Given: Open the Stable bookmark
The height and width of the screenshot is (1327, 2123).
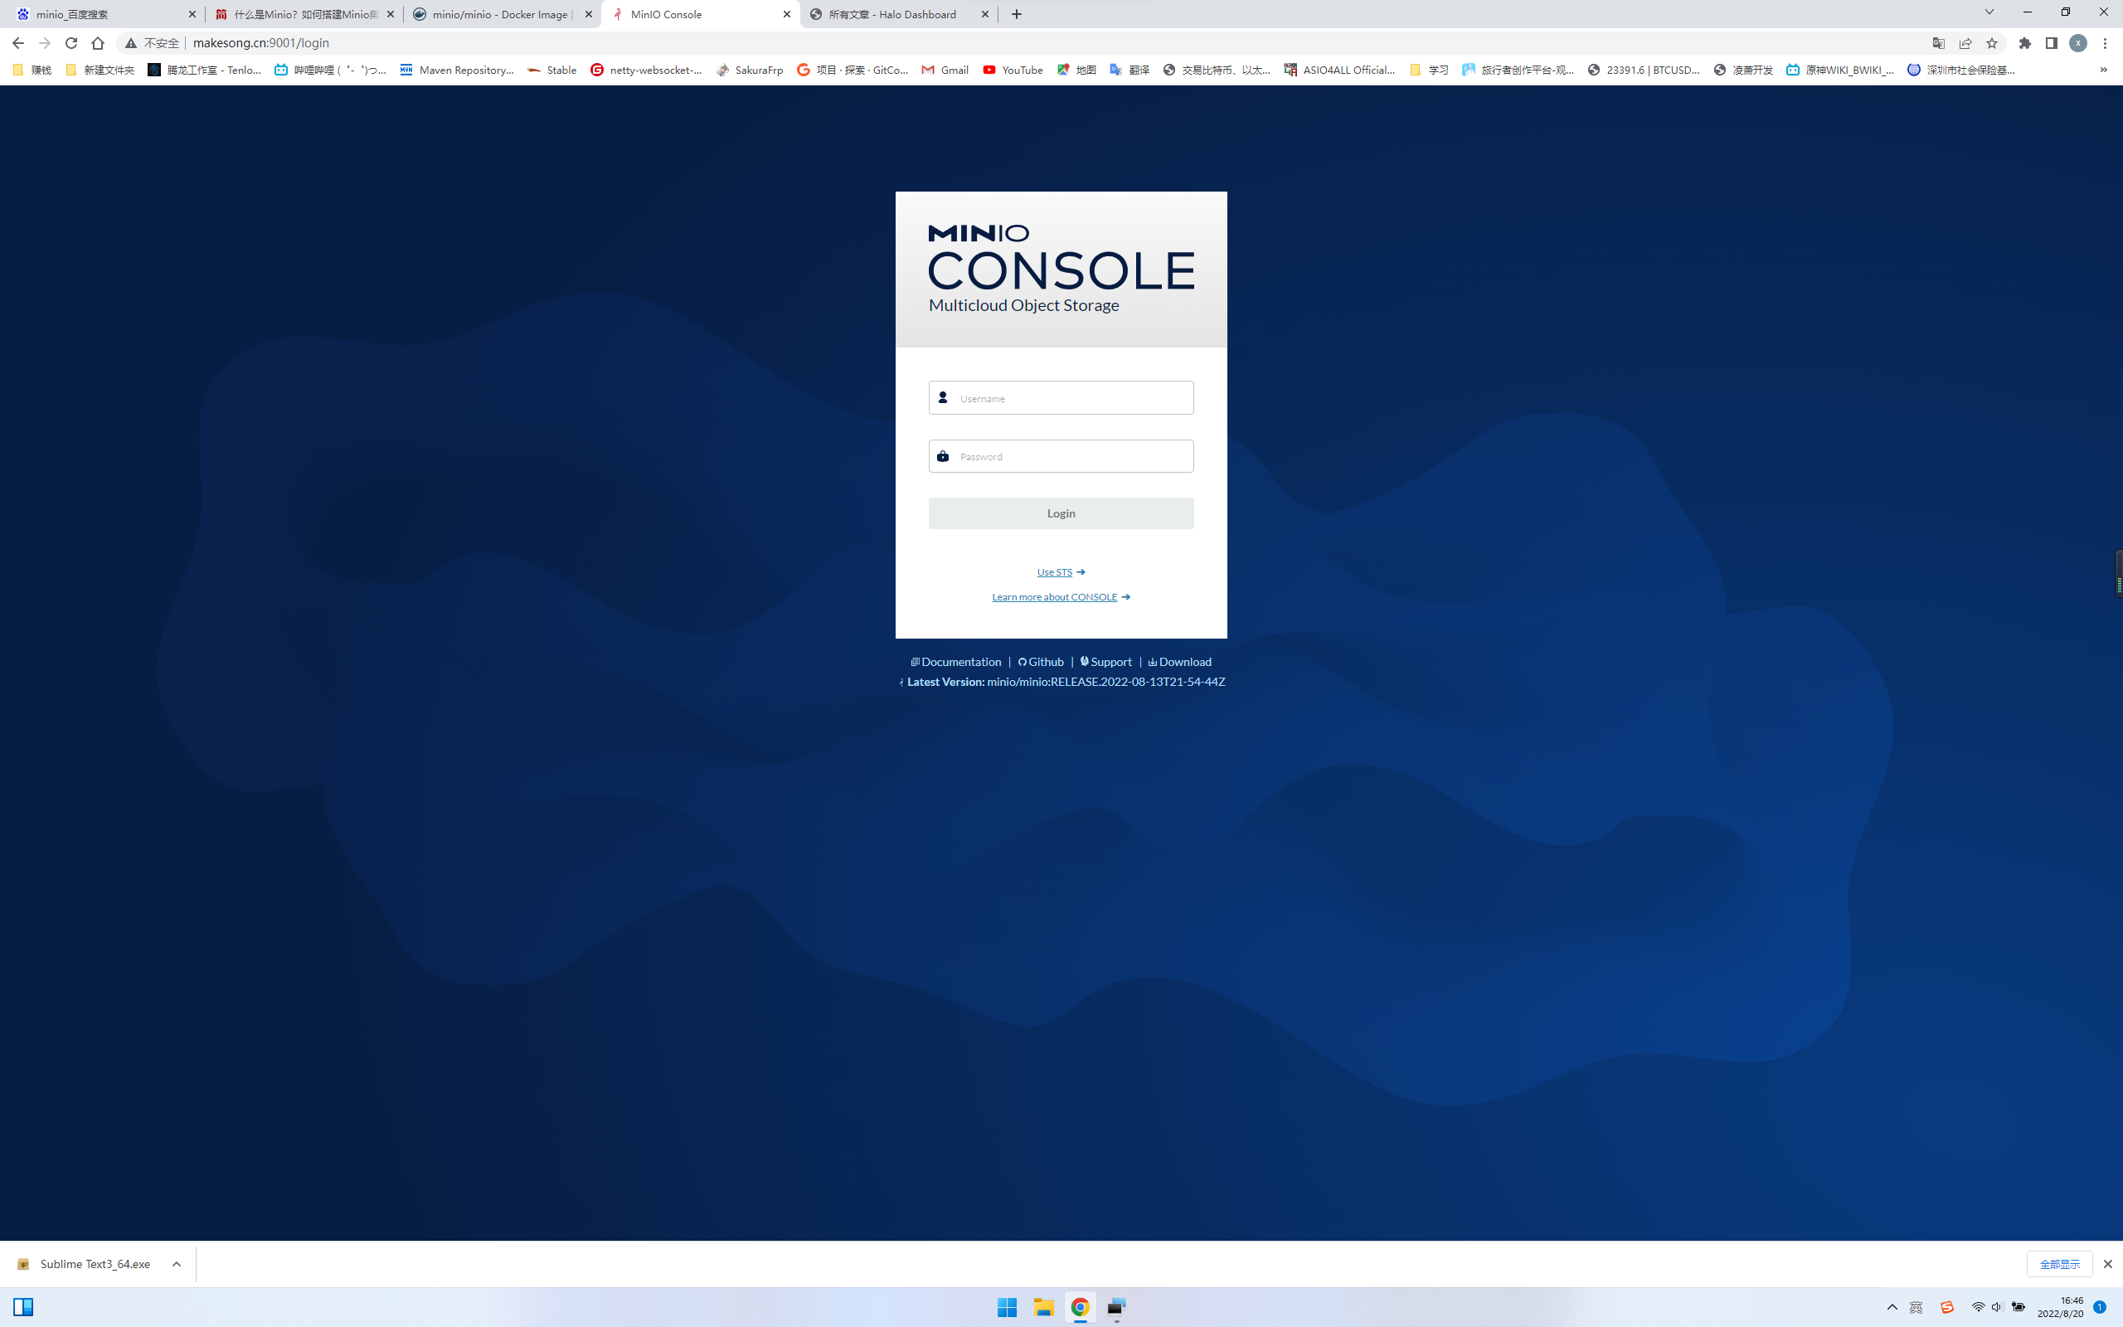Looking at the screenshot, I should click(x=551, y=70).
